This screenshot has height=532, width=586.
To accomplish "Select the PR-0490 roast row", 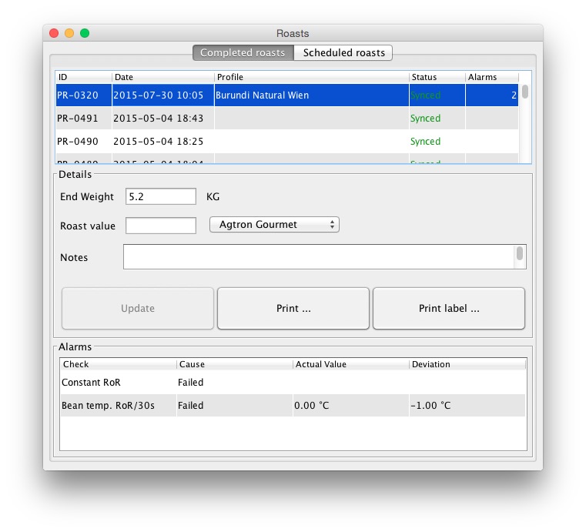I will pyautogui.click(x=287, y=142).
